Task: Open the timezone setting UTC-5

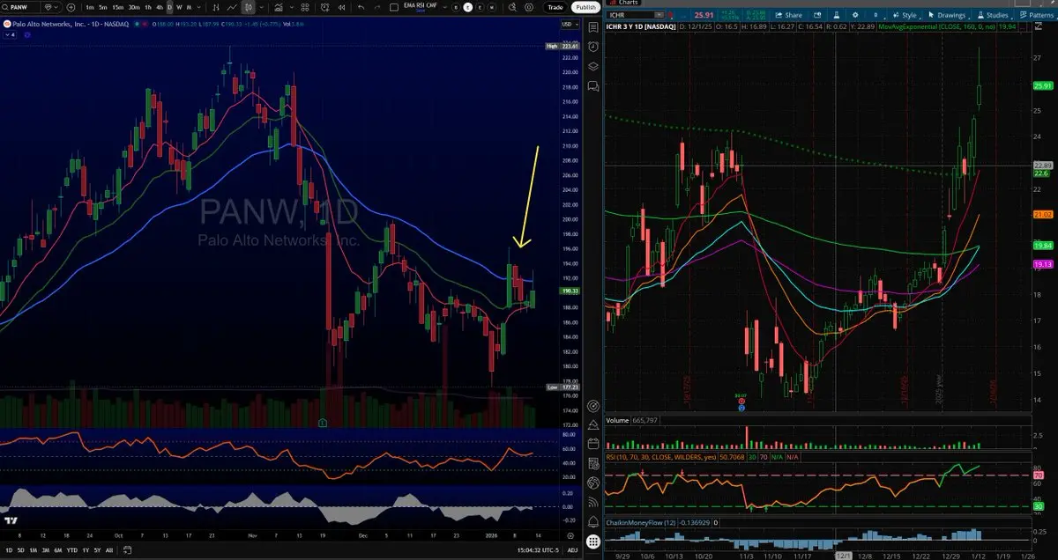Action: coord(538,550)
